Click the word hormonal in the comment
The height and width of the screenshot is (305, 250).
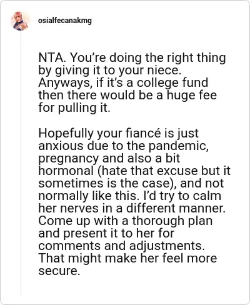click(x=66, y=171)
